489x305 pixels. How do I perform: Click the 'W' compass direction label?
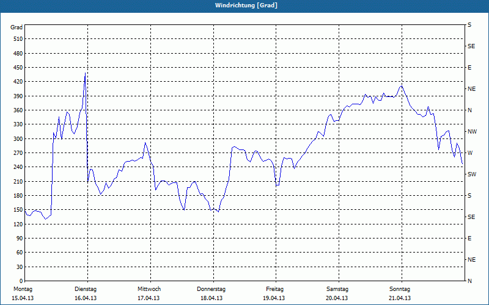tap(470, 153)
